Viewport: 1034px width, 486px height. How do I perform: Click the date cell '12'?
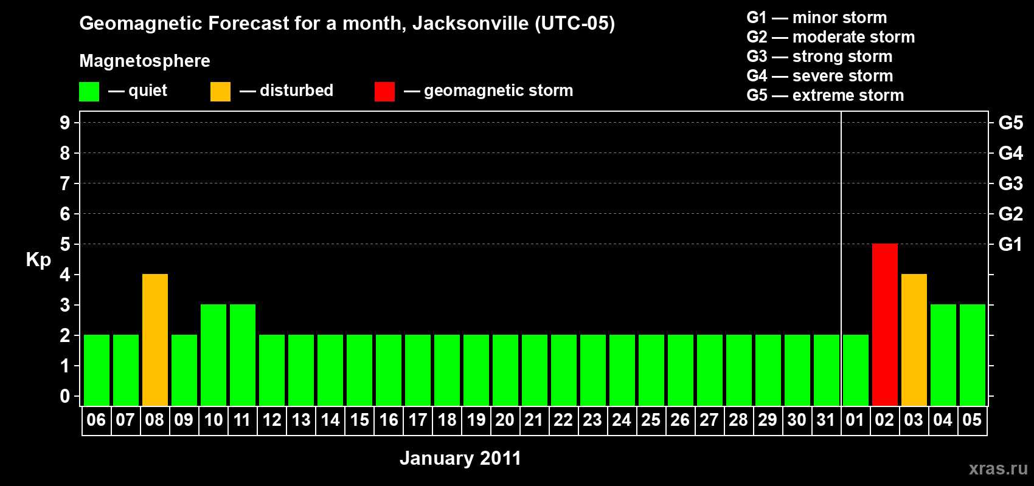tap(272, 420)
